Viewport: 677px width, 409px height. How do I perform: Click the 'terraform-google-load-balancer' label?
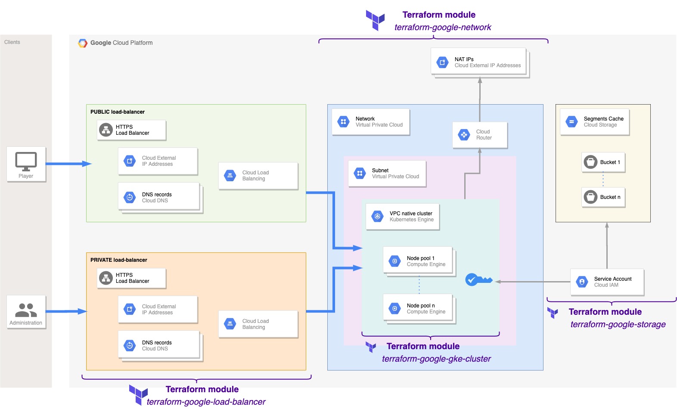point(206,402)
